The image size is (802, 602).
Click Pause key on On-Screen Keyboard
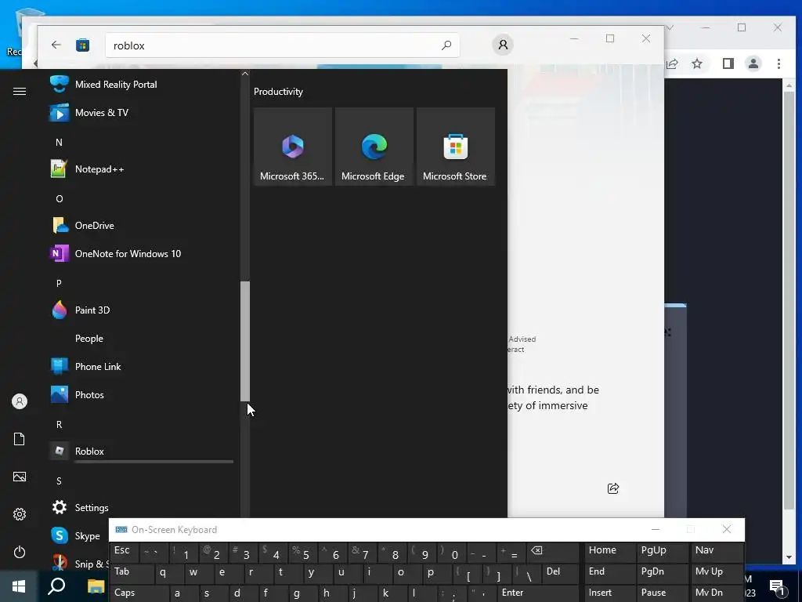click(x=663, y=594)
